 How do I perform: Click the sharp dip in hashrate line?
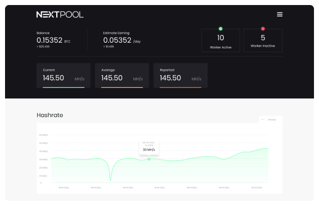111,178
